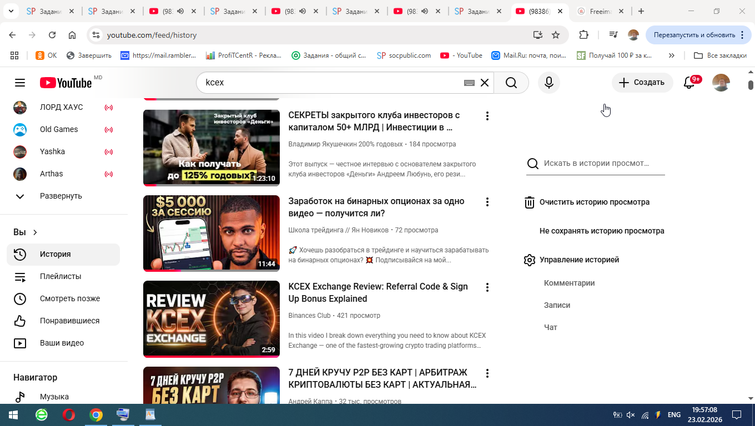Go to the YouTube home logo
The width and height of the screenshot is (755, 426).
point(66,83)
